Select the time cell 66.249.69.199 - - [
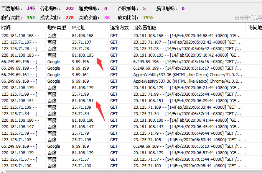Image resolution: width=262 pixels, height=173 pixels. (20, 68)
